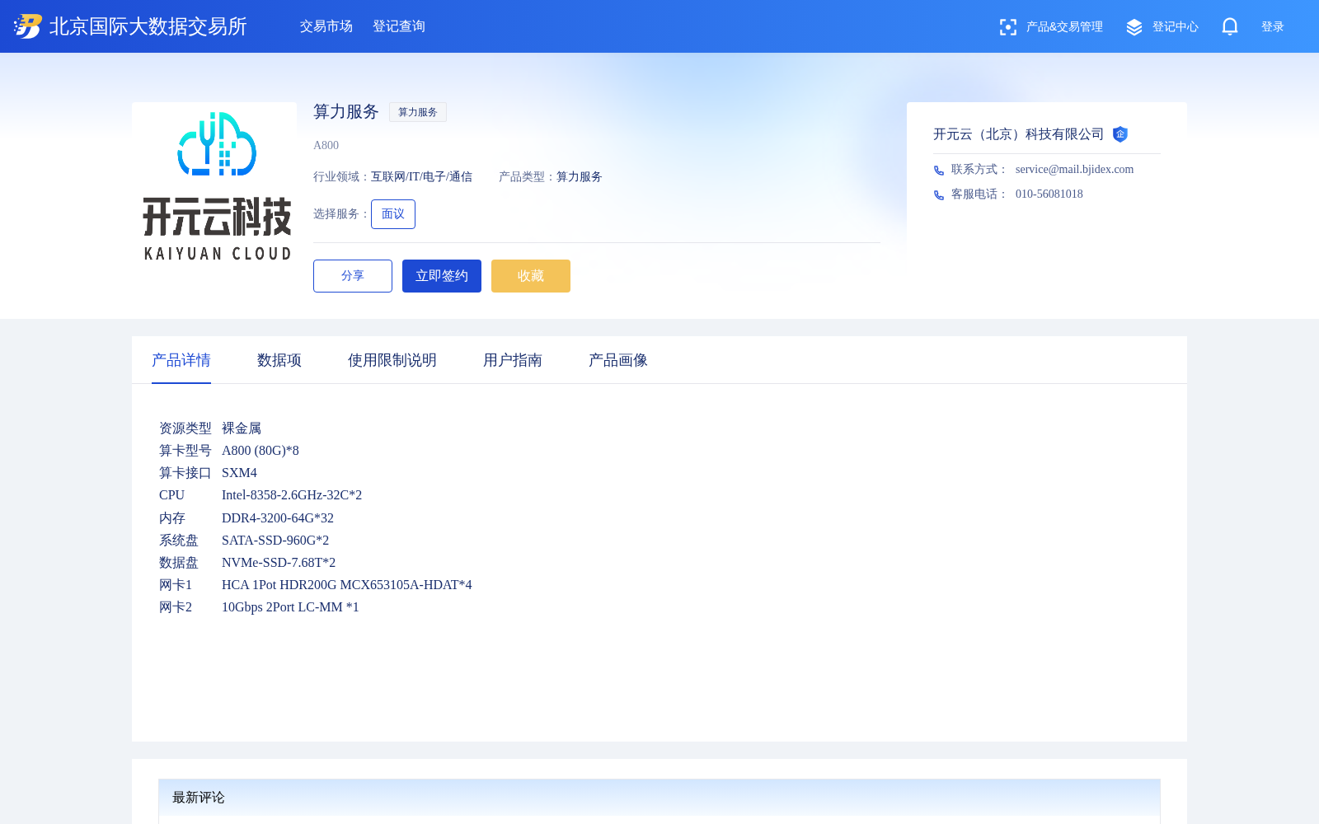1319x824 pixels.
Task: Click the A800 (80G)*8 card model value
Action: [261, 451]
